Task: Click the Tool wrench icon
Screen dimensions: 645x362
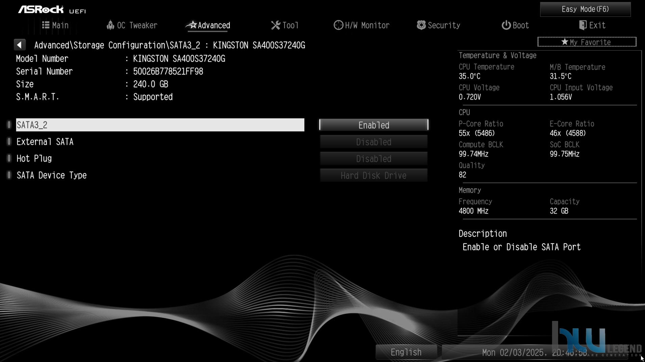Action: coord(276,25)
